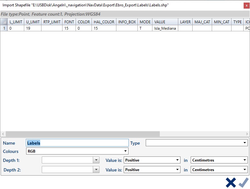Expand the Colours RGB dropdown
Screen dimensions: 250x189
[77, 151]
